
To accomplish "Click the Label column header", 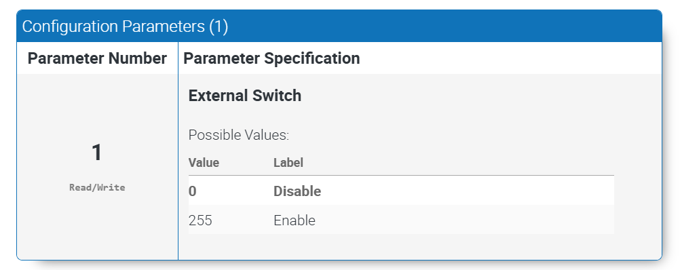I will [288, 163].
